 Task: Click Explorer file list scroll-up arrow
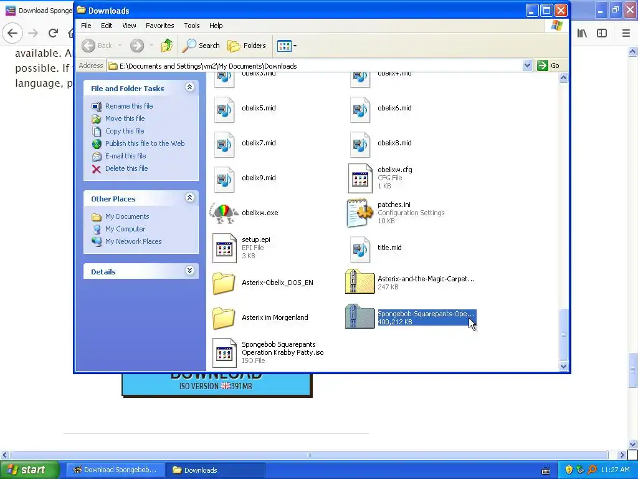coord(563,78)
